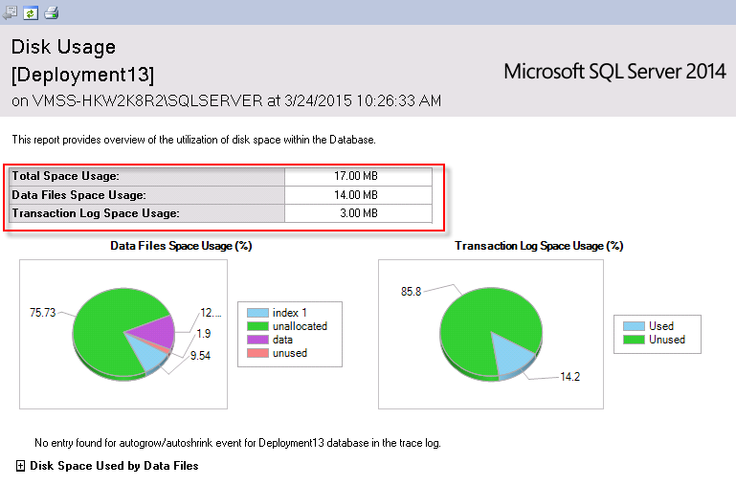Viewport: 736px width, 485px height.
Task: Click the unallocated green legend swatch
Action: pyautogui.click(x=257, y=326)
